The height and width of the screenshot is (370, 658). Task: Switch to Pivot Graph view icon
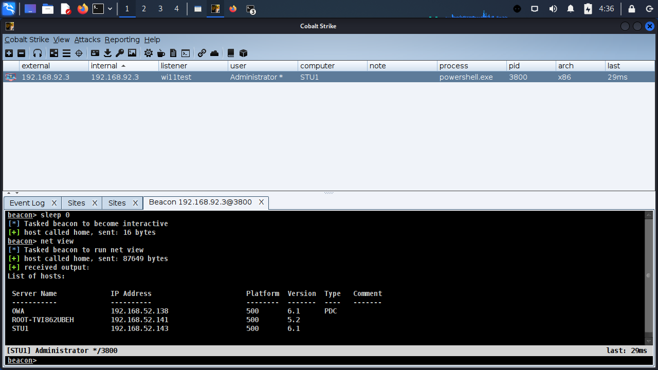click(x=54, y=53)
